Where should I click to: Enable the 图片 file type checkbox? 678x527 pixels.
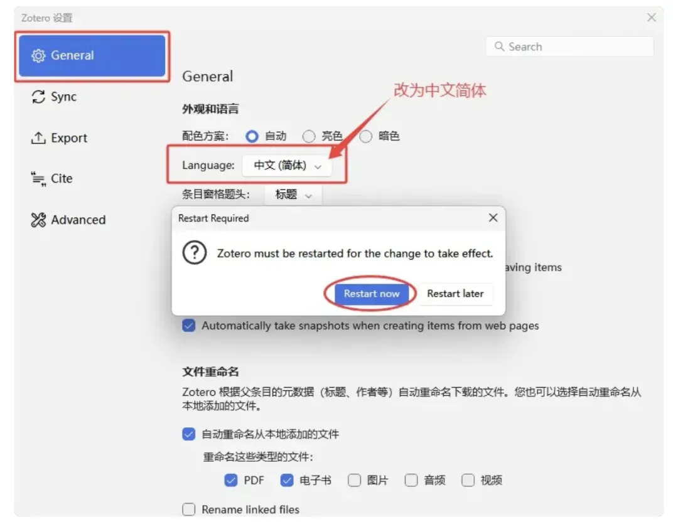pyautogui.click(x=355, y=481)
